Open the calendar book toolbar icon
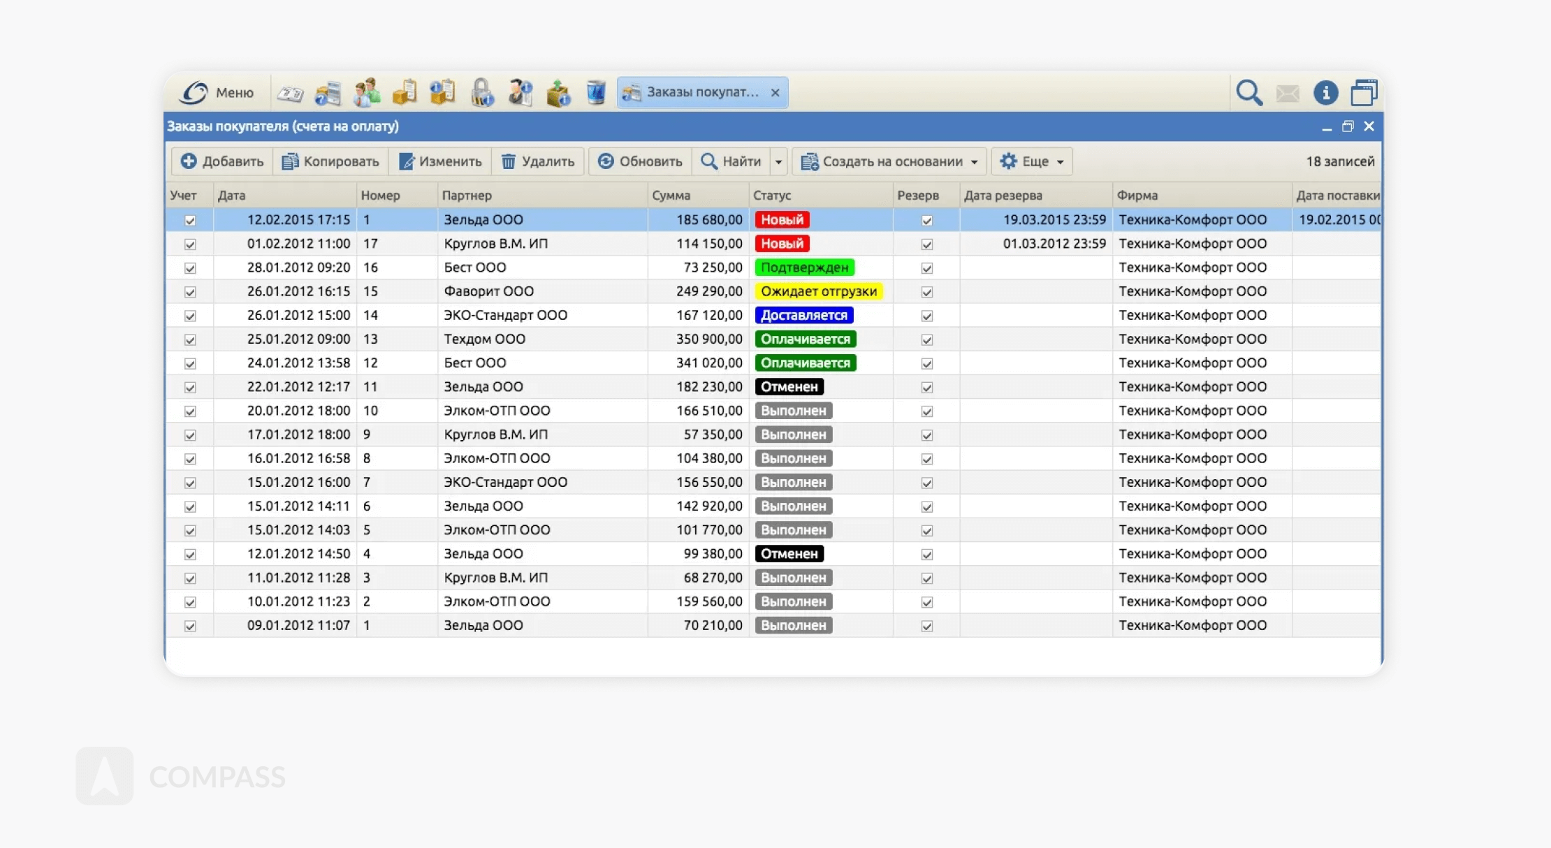 [290, 93]
